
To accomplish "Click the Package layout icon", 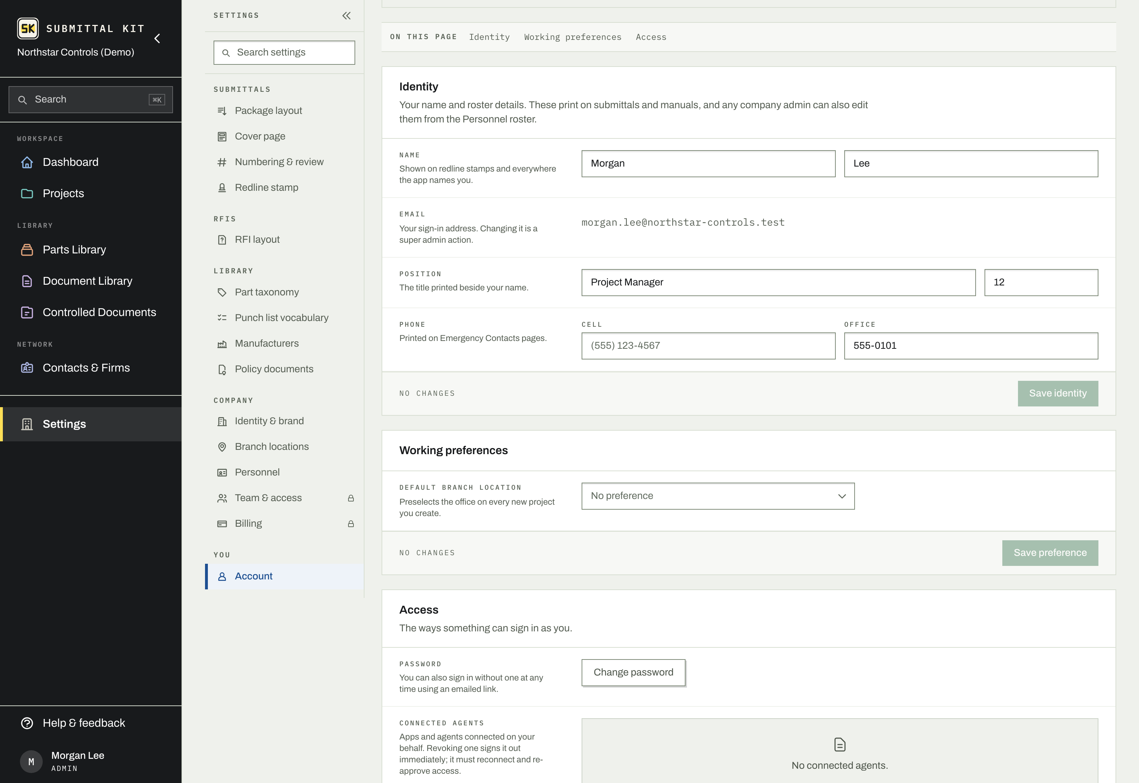I will [222, 111].
